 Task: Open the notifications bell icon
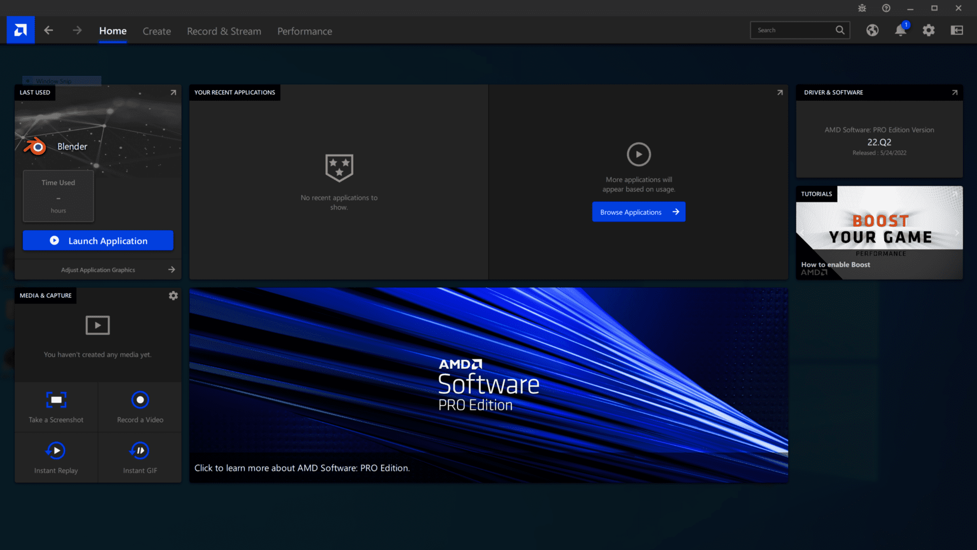(901, 31)
